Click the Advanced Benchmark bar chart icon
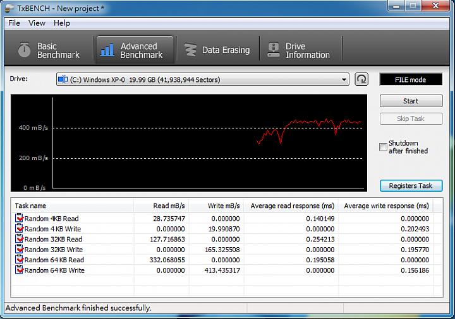 107,50
